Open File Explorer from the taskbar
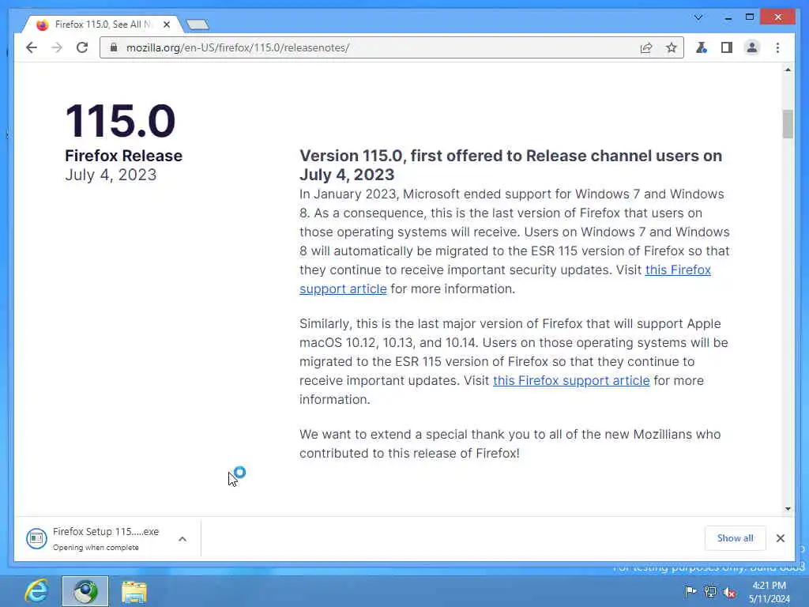This screenshot has height=607, width=809. (134, 591)
